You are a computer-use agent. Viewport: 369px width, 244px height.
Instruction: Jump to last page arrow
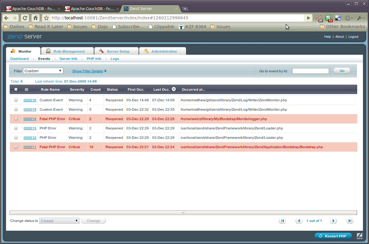pyautogui.click(x=350, y=221)
